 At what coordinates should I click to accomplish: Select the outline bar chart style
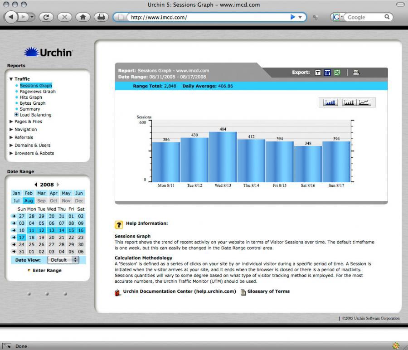pos(349,102)
